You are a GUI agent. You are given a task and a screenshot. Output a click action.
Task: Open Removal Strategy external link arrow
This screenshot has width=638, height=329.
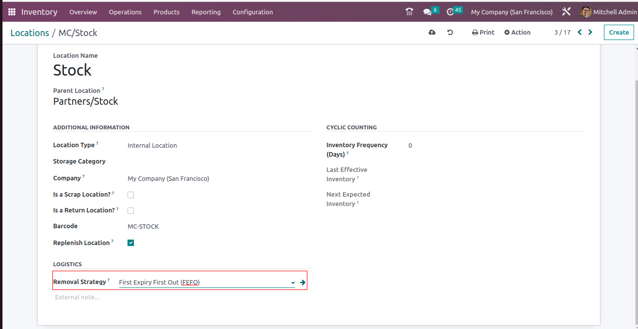point(302,283)
